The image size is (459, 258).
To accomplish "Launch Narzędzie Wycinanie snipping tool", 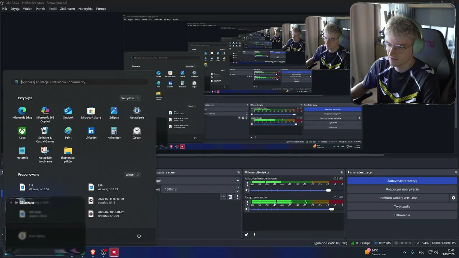I will point(45,155).
